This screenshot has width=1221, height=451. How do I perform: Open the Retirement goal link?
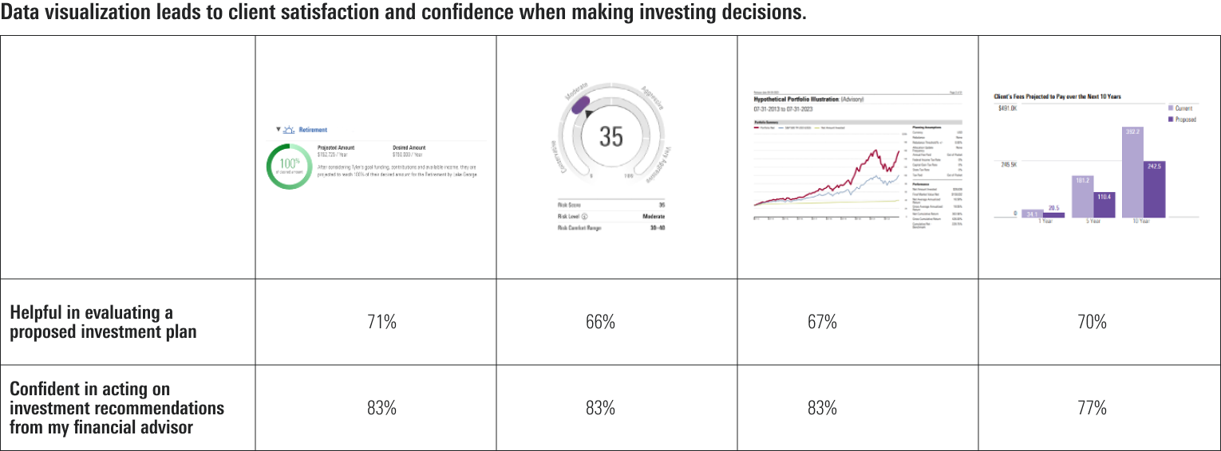(313, 129)
